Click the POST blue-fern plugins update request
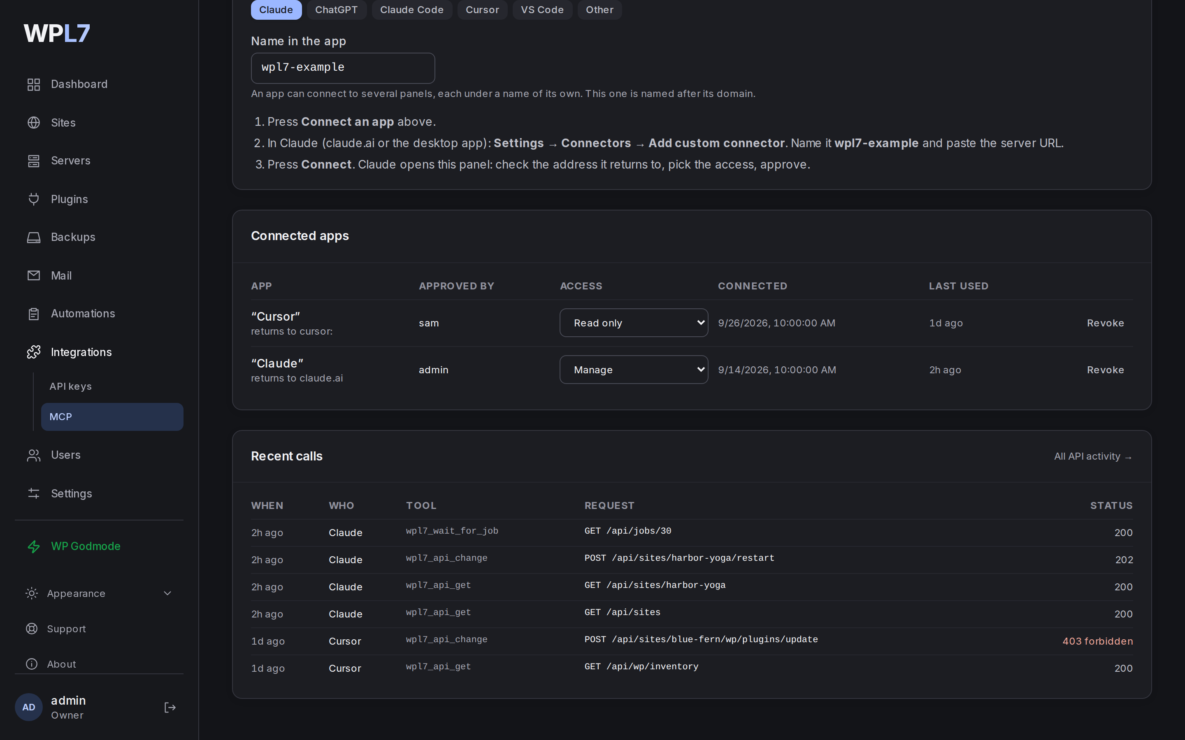The image size is (1185, 740). 701,640
